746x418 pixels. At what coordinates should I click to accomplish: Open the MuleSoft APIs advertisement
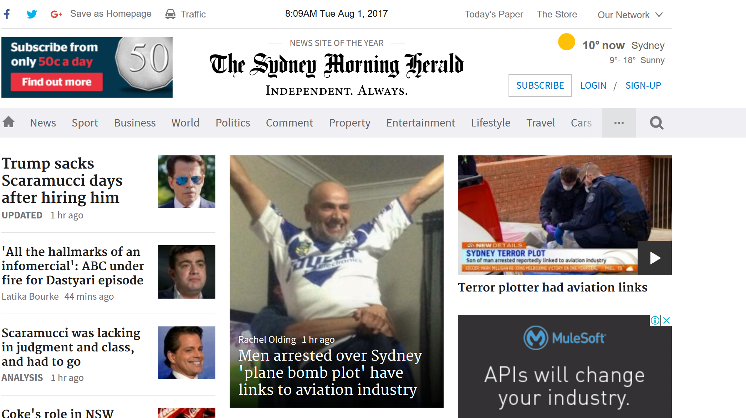565,366
